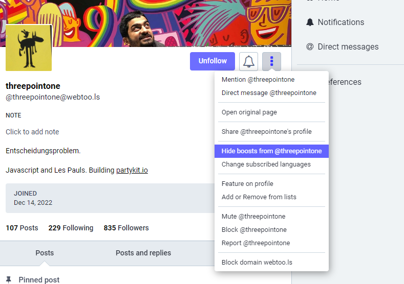Image resolution: width=404 pixels, height=284 pixels.
Task: Click the threepointone avatar image
Action: (x=29, y=48)
